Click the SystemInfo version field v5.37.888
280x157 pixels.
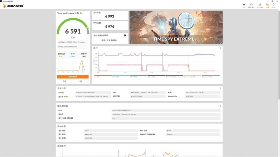203,96
